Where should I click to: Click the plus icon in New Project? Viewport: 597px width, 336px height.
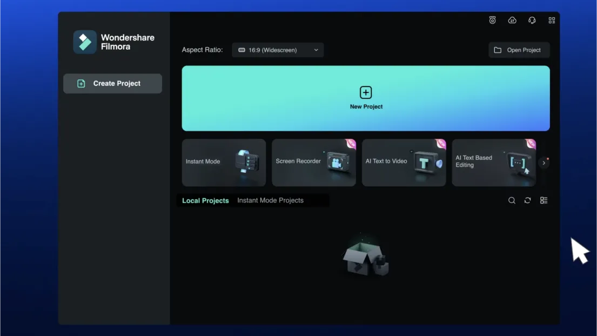tap(366, 92)
